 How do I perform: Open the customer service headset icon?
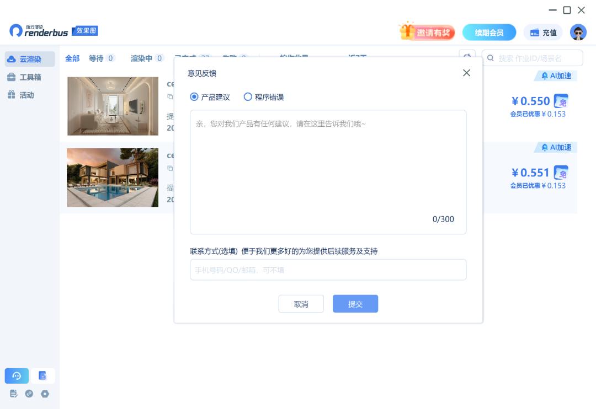pyautogui.click(x=17, y=376)
